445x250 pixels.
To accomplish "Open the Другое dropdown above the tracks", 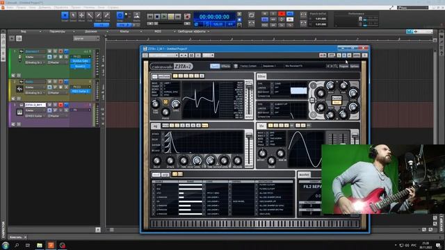I will 86,38.
